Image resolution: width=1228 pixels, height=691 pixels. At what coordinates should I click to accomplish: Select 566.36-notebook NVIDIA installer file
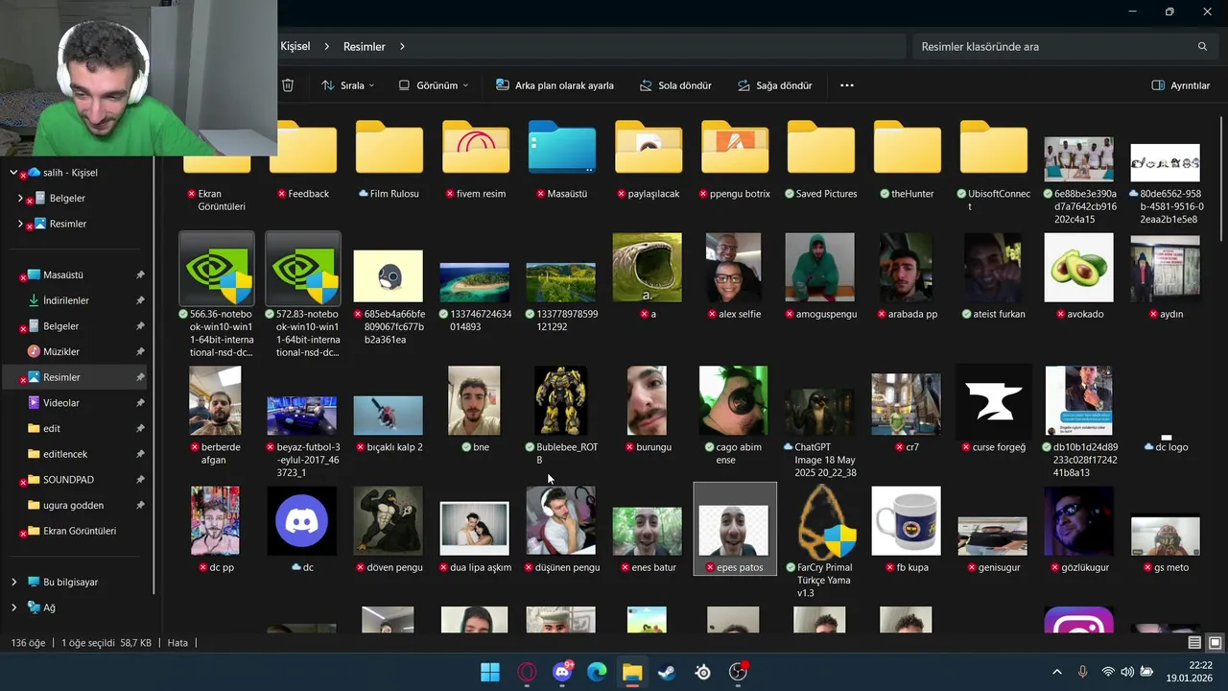217,293
